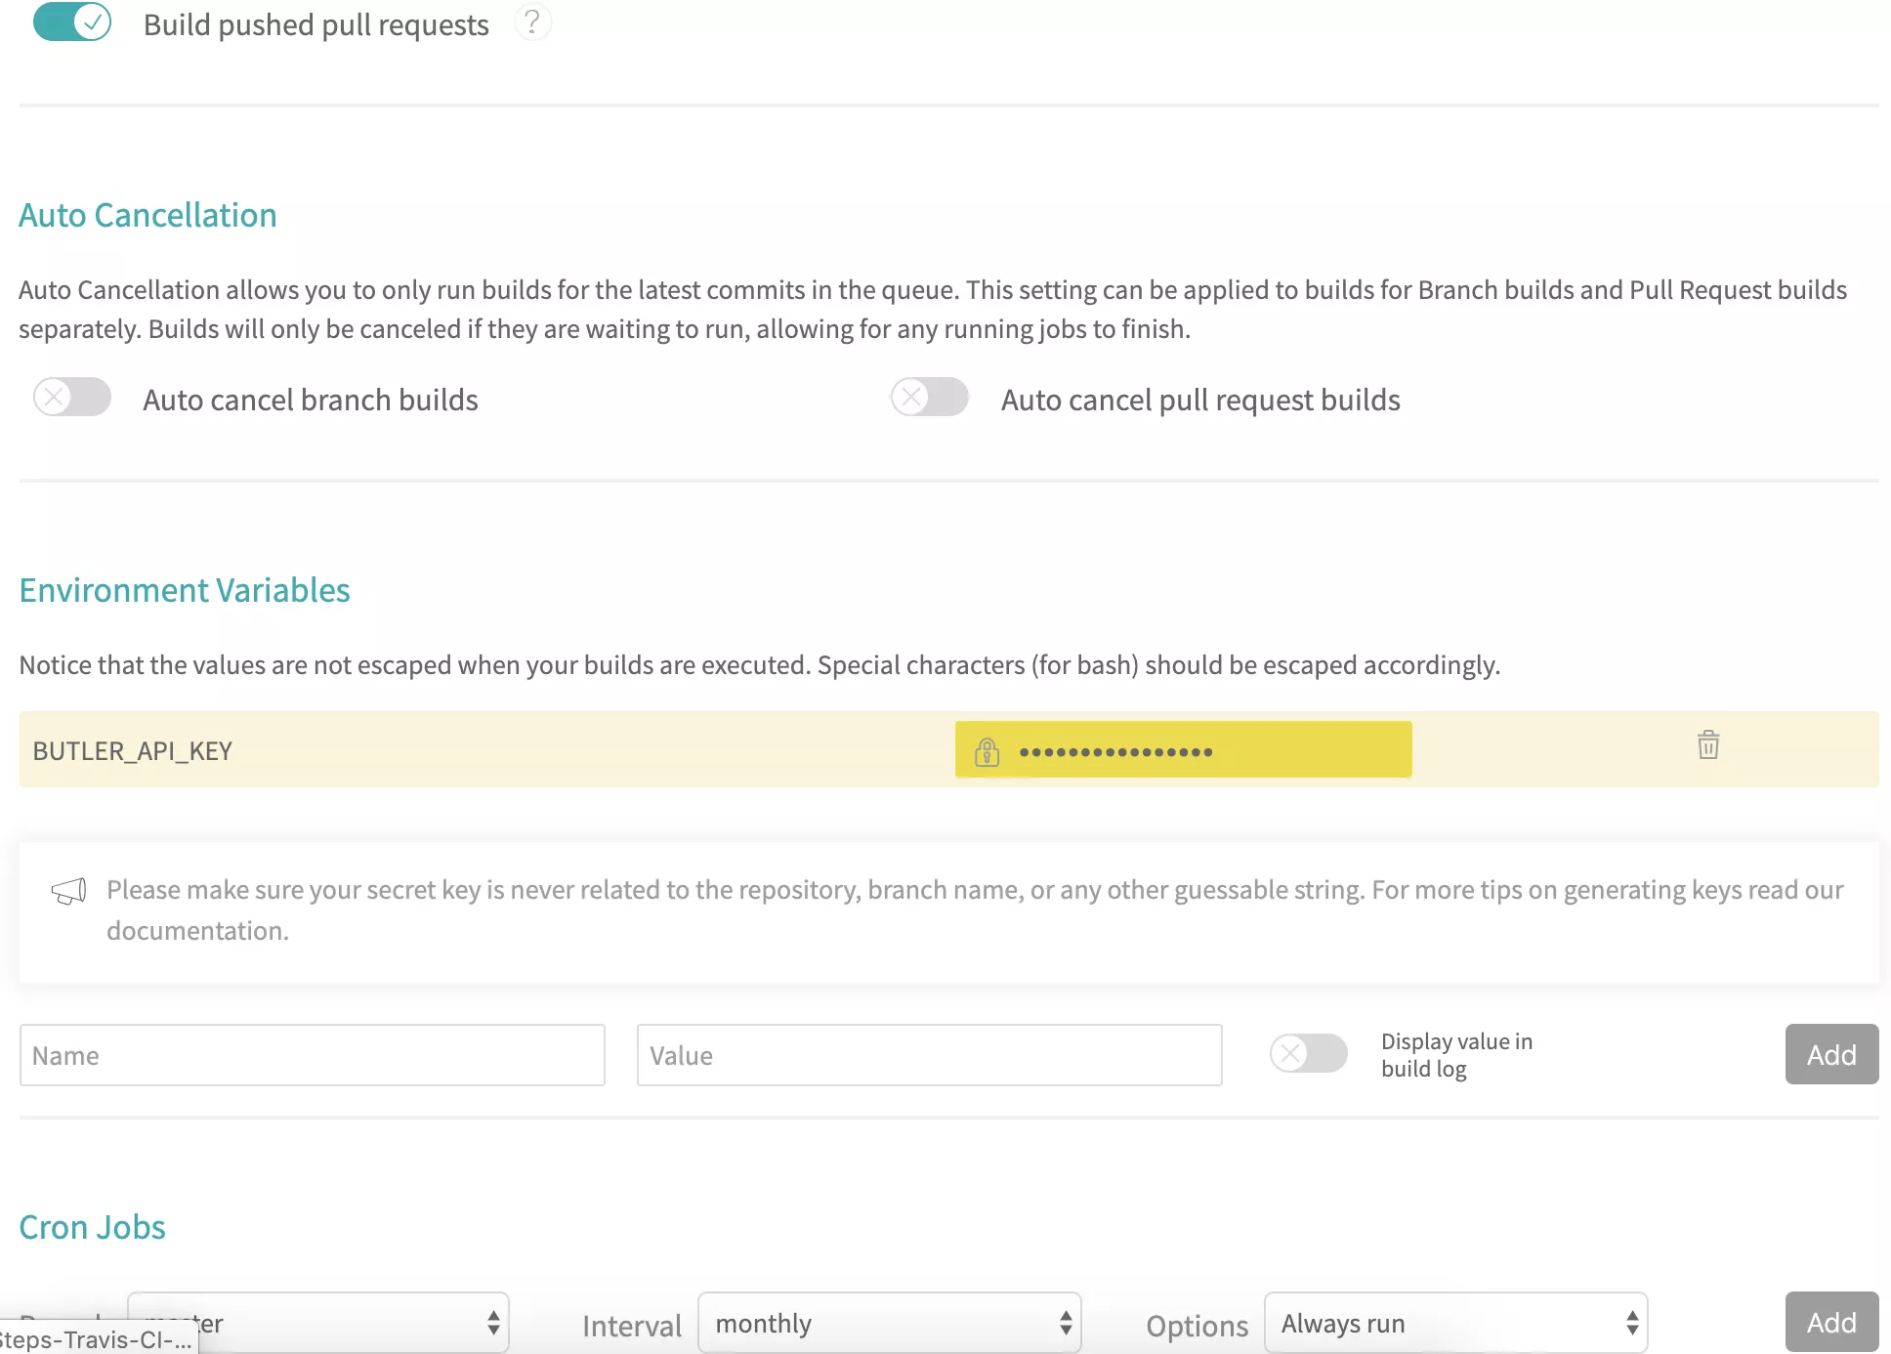Open the Interval monthly dropdown
Image resolution: width=1891 pixels, height=1354 pixels.
[x=890, y=1323]
